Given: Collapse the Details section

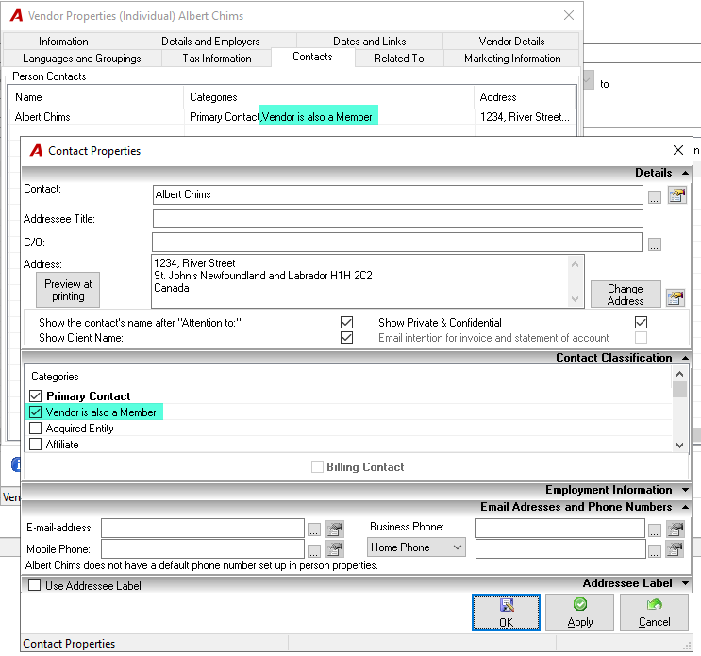Looking at the screenshot, I should coord(685,173).
